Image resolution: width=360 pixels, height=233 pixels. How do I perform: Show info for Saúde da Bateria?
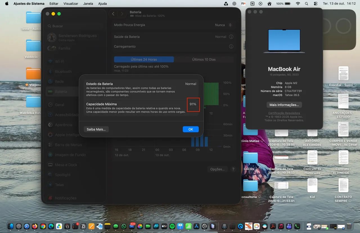(x=231, y=37)
